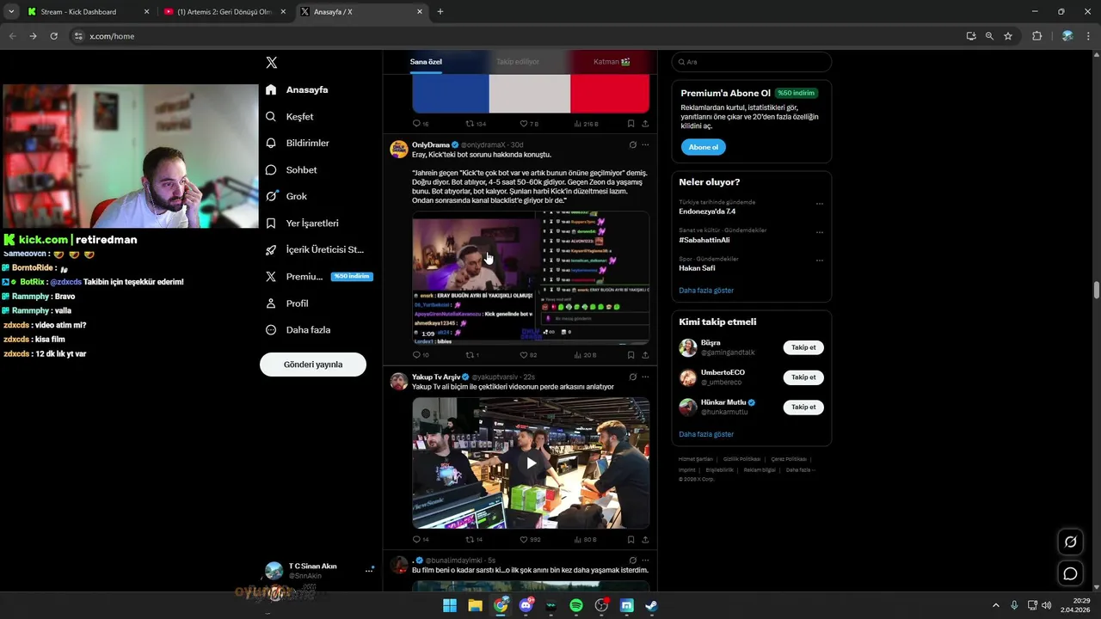The image size is (1101, 619).
Task: Open Steam from the taskbar
Action: (x=652, y=605)
